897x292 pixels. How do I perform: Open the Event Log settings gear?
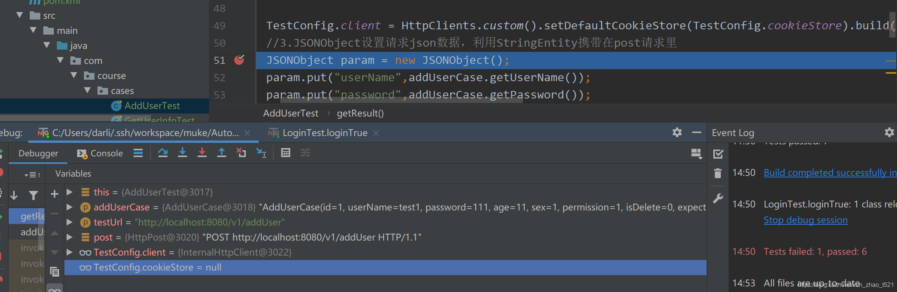click(889, 132)
